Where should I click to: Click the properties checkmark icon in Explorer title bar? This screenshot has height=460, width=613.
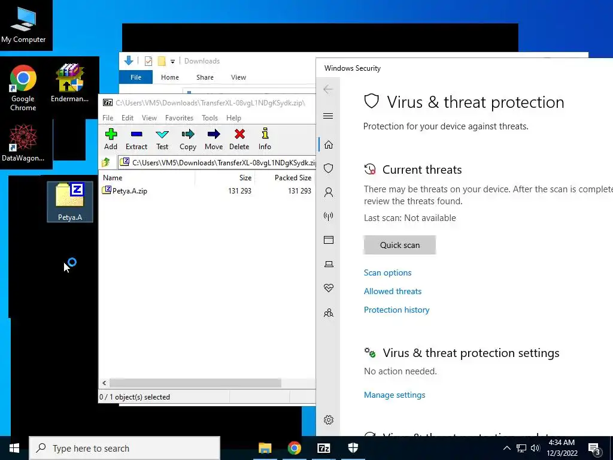tap(148, 61)
